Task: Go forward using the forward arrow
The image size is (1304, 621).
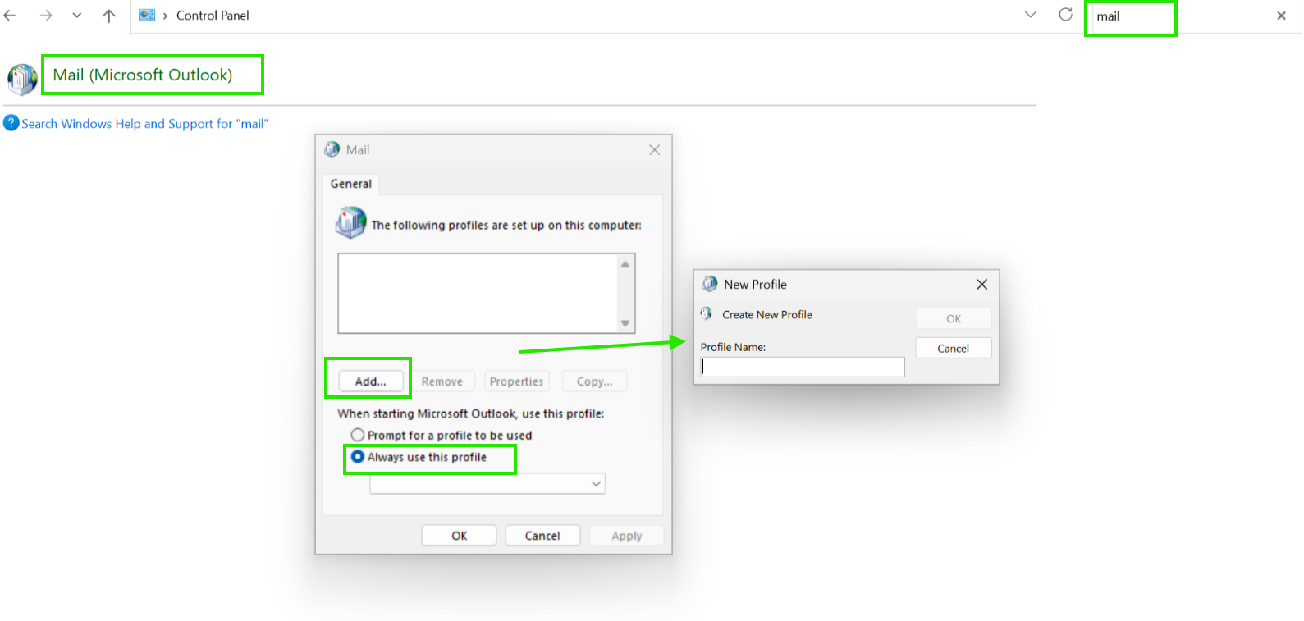Action: point(45,16)
